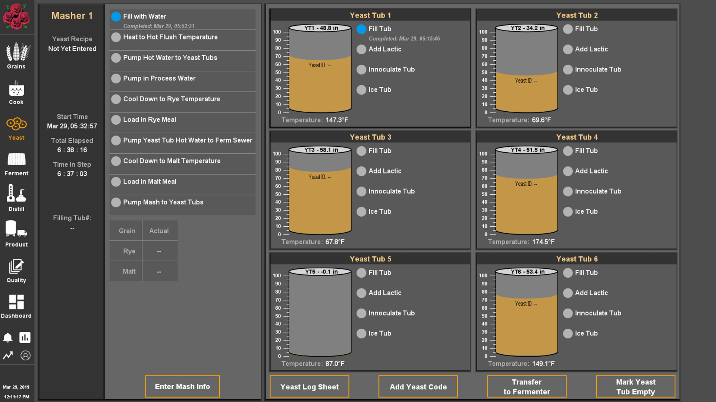Click the rose logo icon
The image size is (716, 402).
point(16,16)
